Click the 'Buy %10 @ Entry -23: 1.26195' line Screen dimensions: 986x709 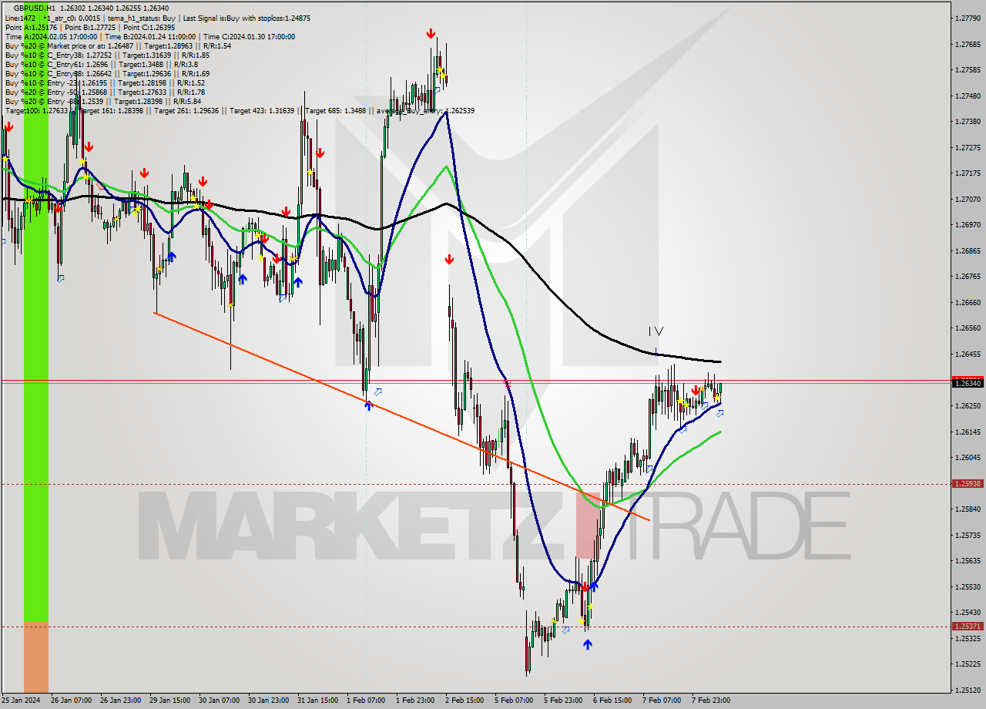pyautogui.click(x=105, y=82)
